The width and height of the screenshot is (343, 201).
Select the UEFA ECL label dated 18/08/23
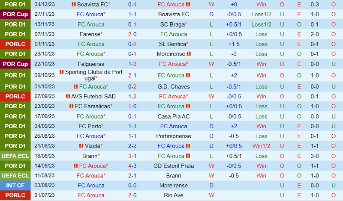pos(15,156)
